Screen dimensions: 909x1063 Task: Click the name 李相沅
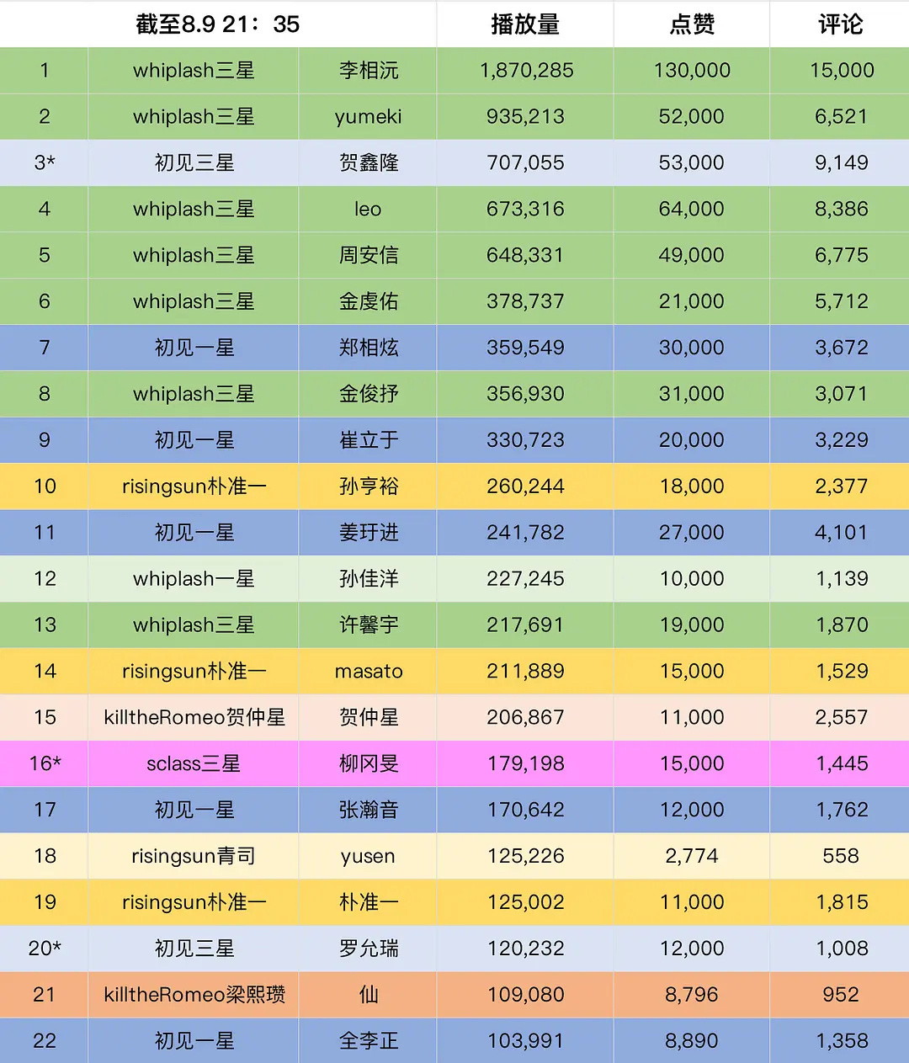point(369,71)
